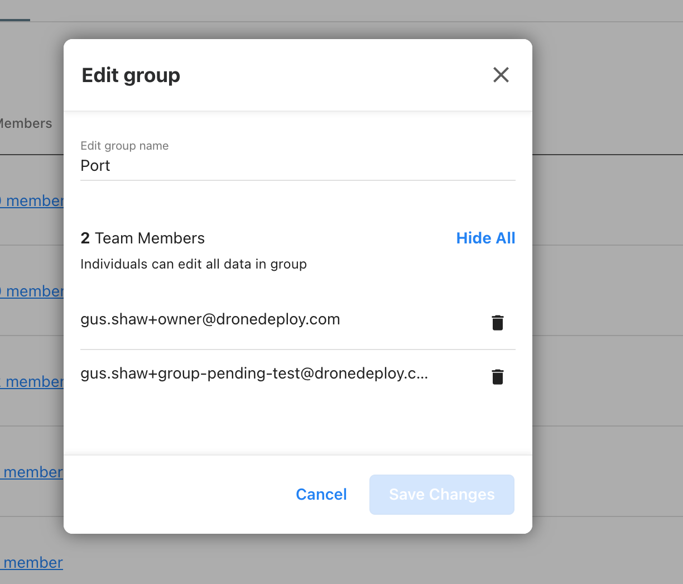Collapse the members list via Hide All
Screen dimensions: 683x584
pyautogui.click(x=485, y=238)
